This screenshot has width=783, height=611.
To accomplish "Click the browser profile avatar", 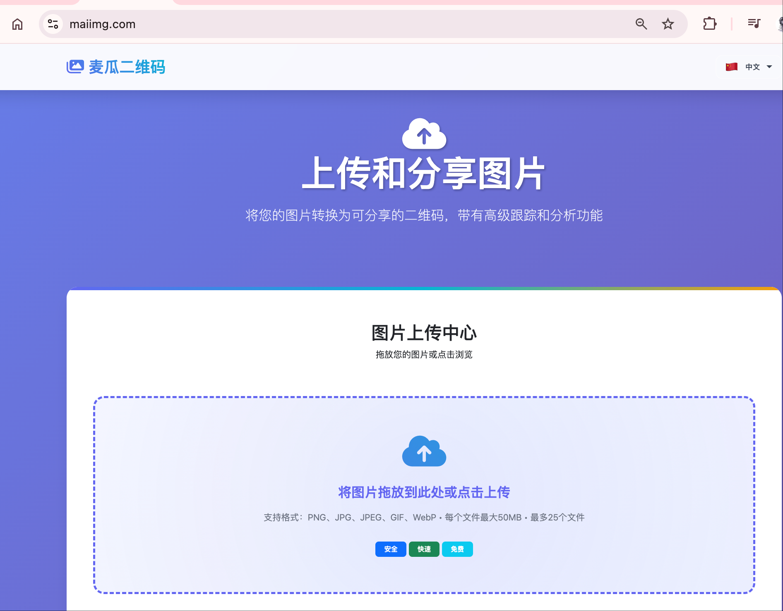I will point(780,24).
